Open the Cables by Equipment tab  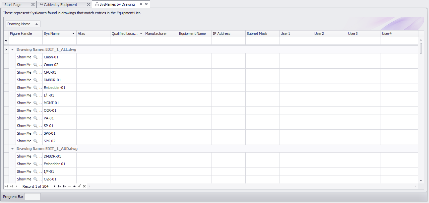tap(60, 5)
